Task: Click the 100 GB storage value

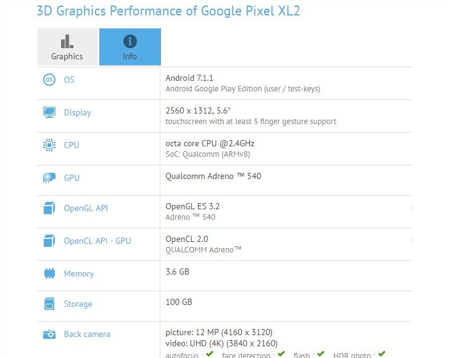Action: coord(179,302)
